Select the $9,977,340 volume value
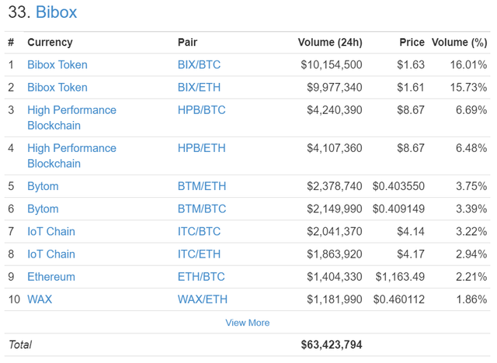Screen dimensions: 497x363 (x=335, y=88)
